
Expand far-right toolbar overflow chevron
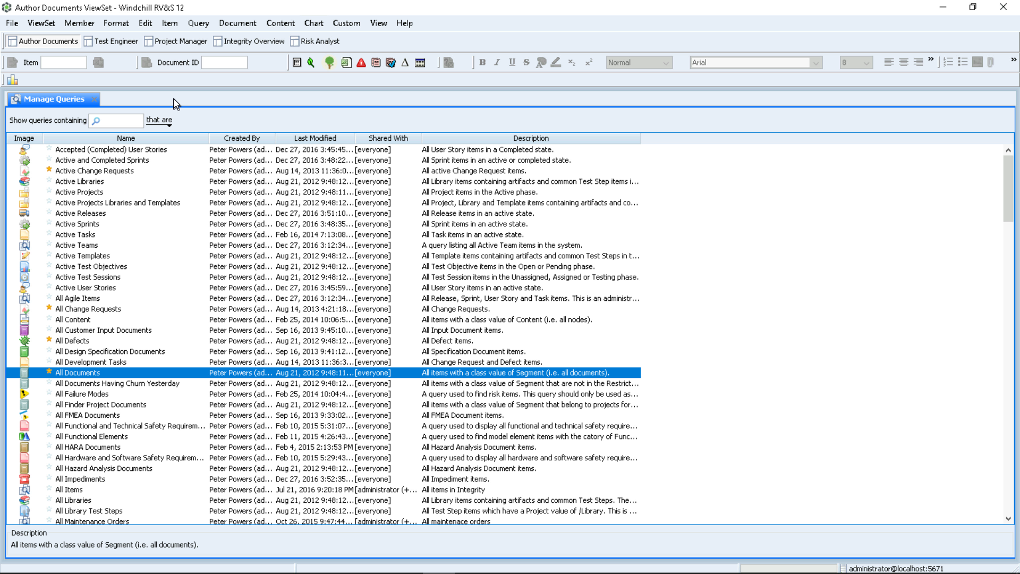coord(1014,59)
